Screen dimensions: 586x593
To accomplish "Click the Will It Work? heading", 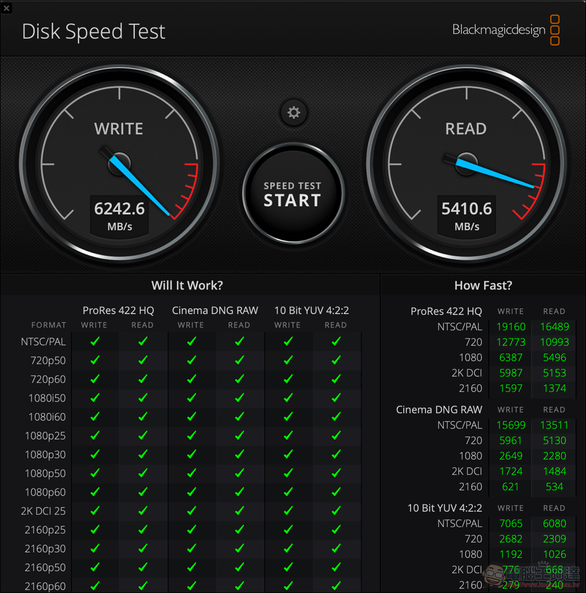I will (x=187, y=285).
